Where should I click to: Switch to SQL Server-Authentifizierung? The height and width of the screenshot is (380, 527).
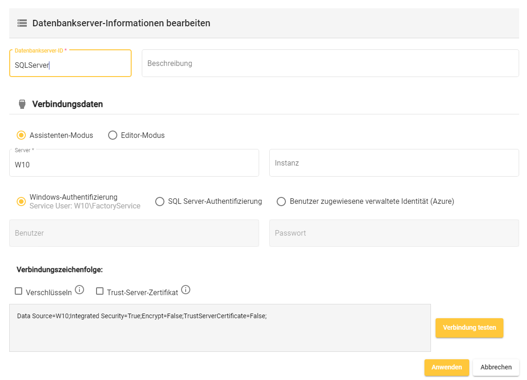coord(159,201)
